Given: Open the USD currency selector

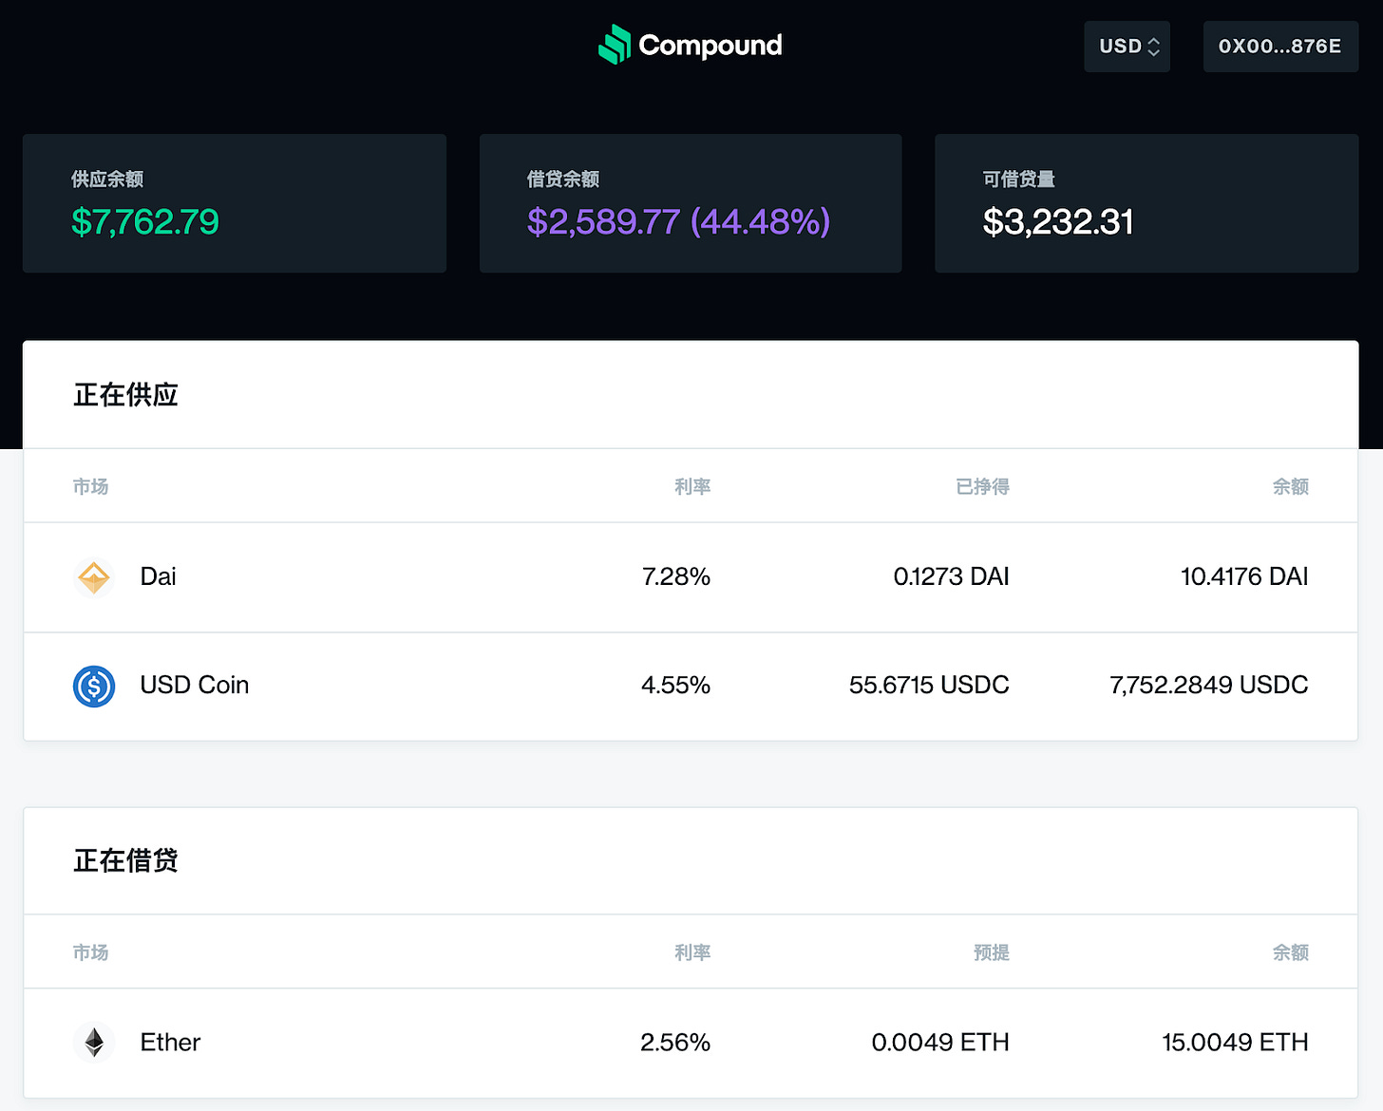Looking at the screenshot, I should [x=1127, y=47].
